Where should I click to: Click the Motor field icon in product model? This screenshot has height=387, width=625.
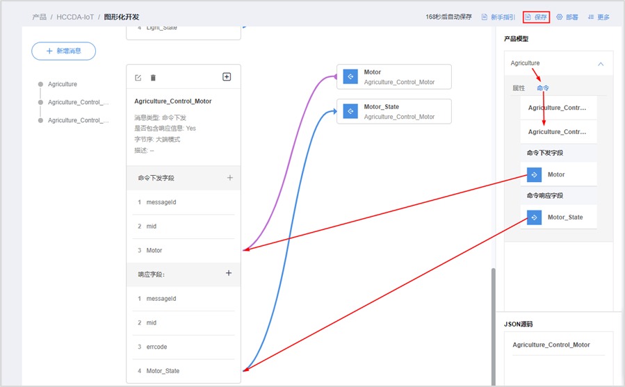point(534,174)
